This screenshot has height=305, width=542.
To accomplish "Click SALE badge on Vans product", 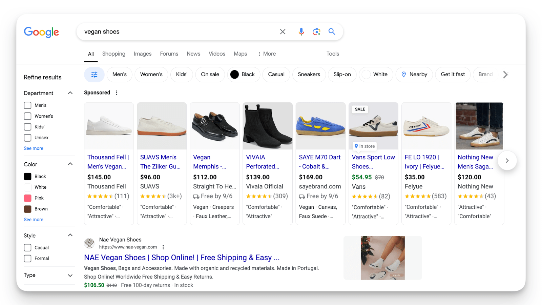I will (360, 109).
